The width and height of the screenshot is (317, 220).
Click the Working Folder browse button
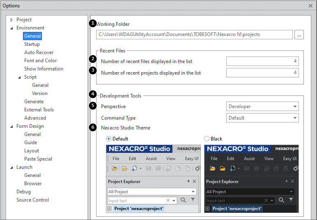(299, 35)
